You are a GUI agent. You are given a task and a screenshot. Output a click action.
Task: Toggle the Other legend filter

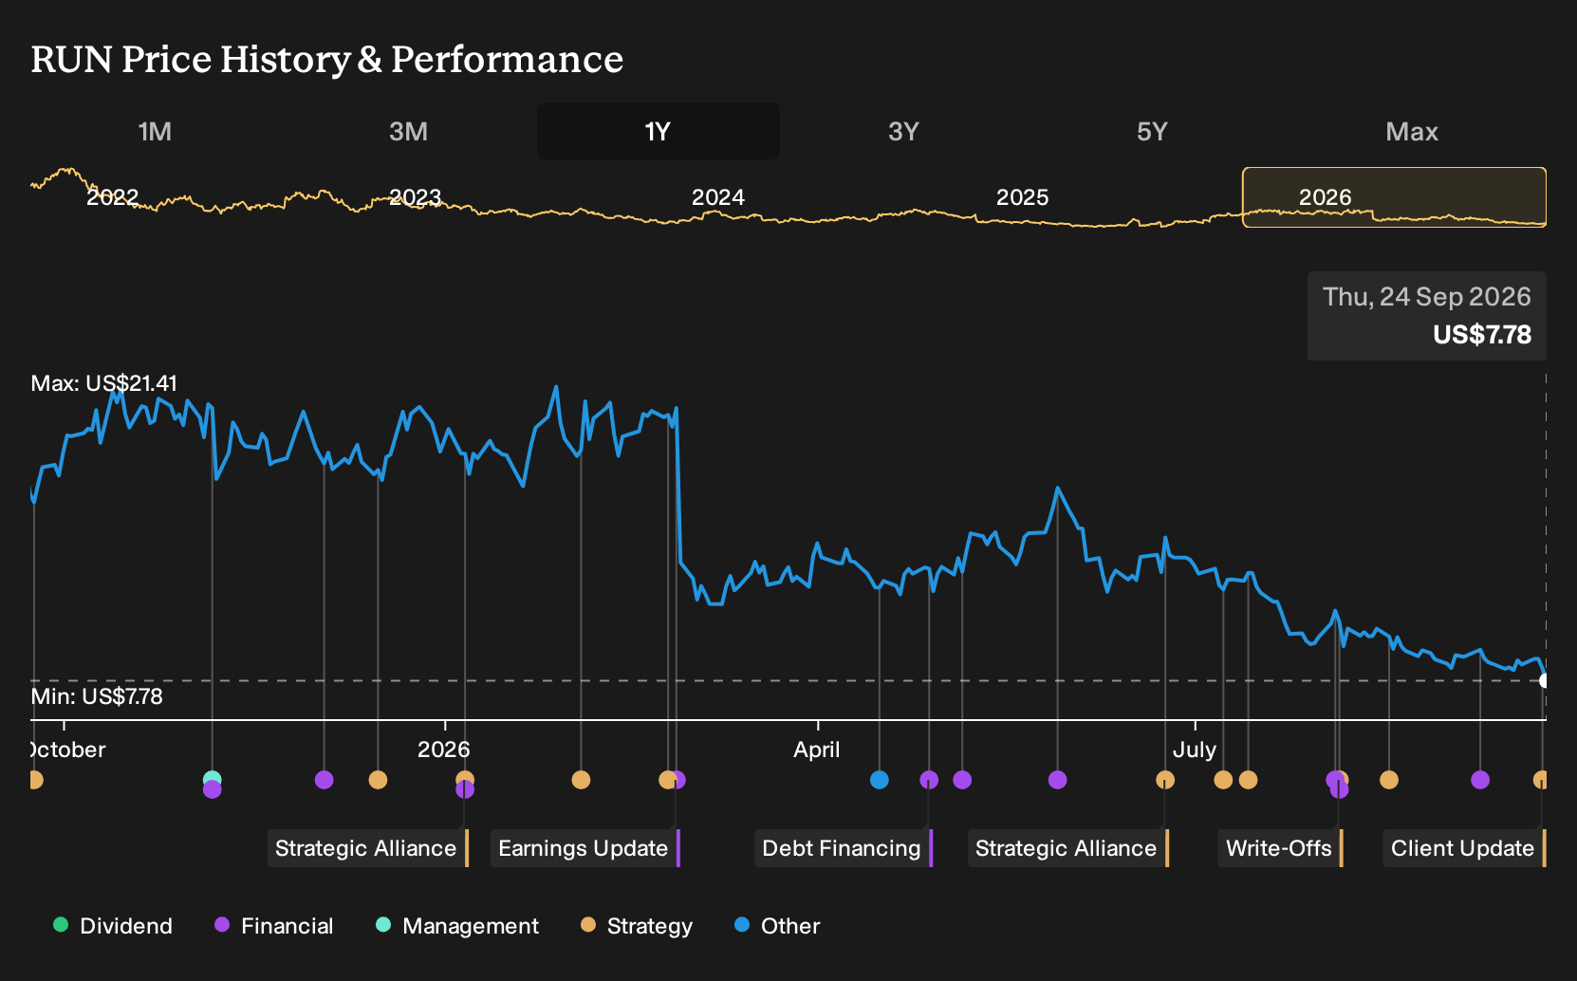[x=777, y=926]
